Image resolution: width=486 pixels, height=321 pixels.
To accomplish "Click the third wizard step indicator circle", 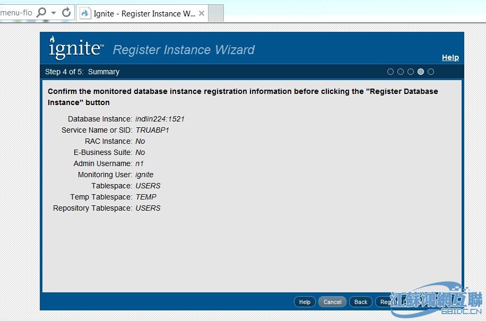I will coord(411,72).
